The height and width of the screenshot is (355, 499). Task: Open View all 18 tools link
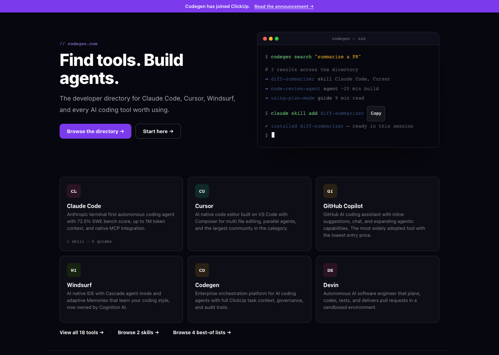coord(81,332)
